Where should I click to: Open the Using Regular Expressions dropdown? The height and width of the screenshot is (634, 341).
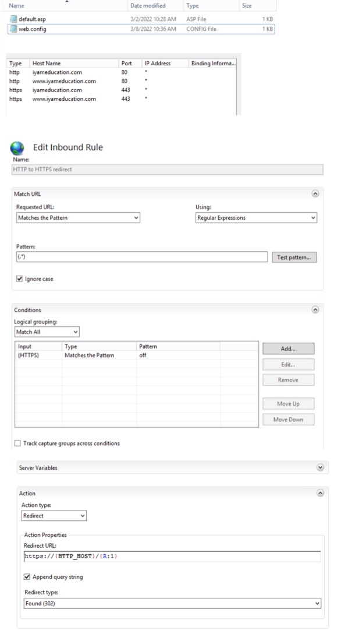click(256, 217)
